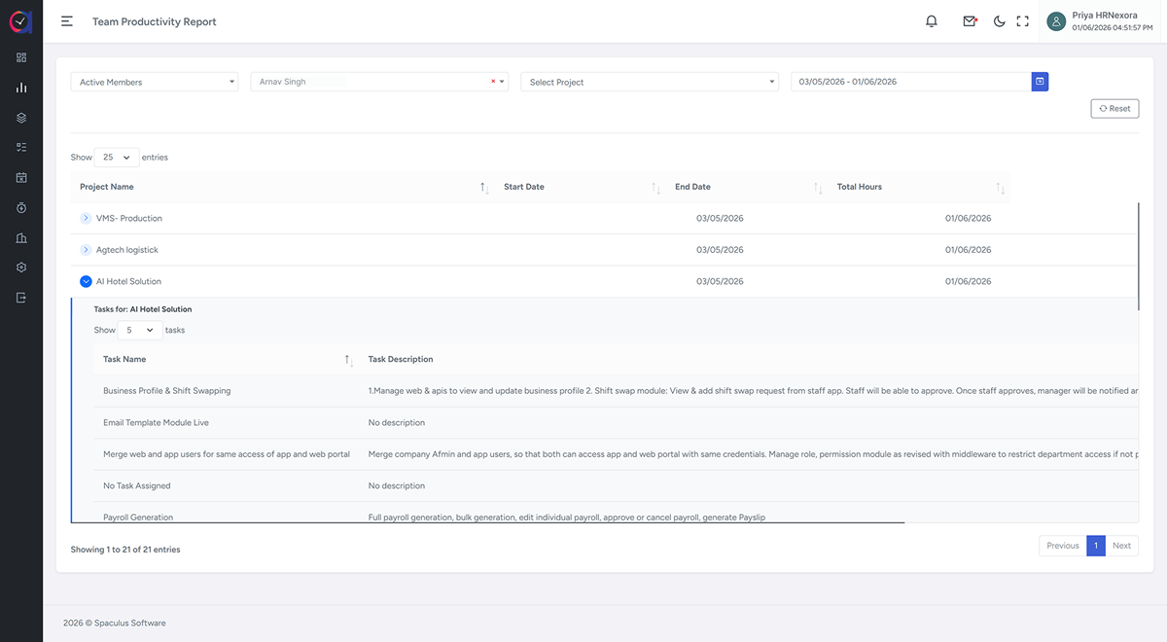The height and width of the screenshot is (642, 1167).
Task: Click the app logo in the sidebar
Action: tap(21, 21)
